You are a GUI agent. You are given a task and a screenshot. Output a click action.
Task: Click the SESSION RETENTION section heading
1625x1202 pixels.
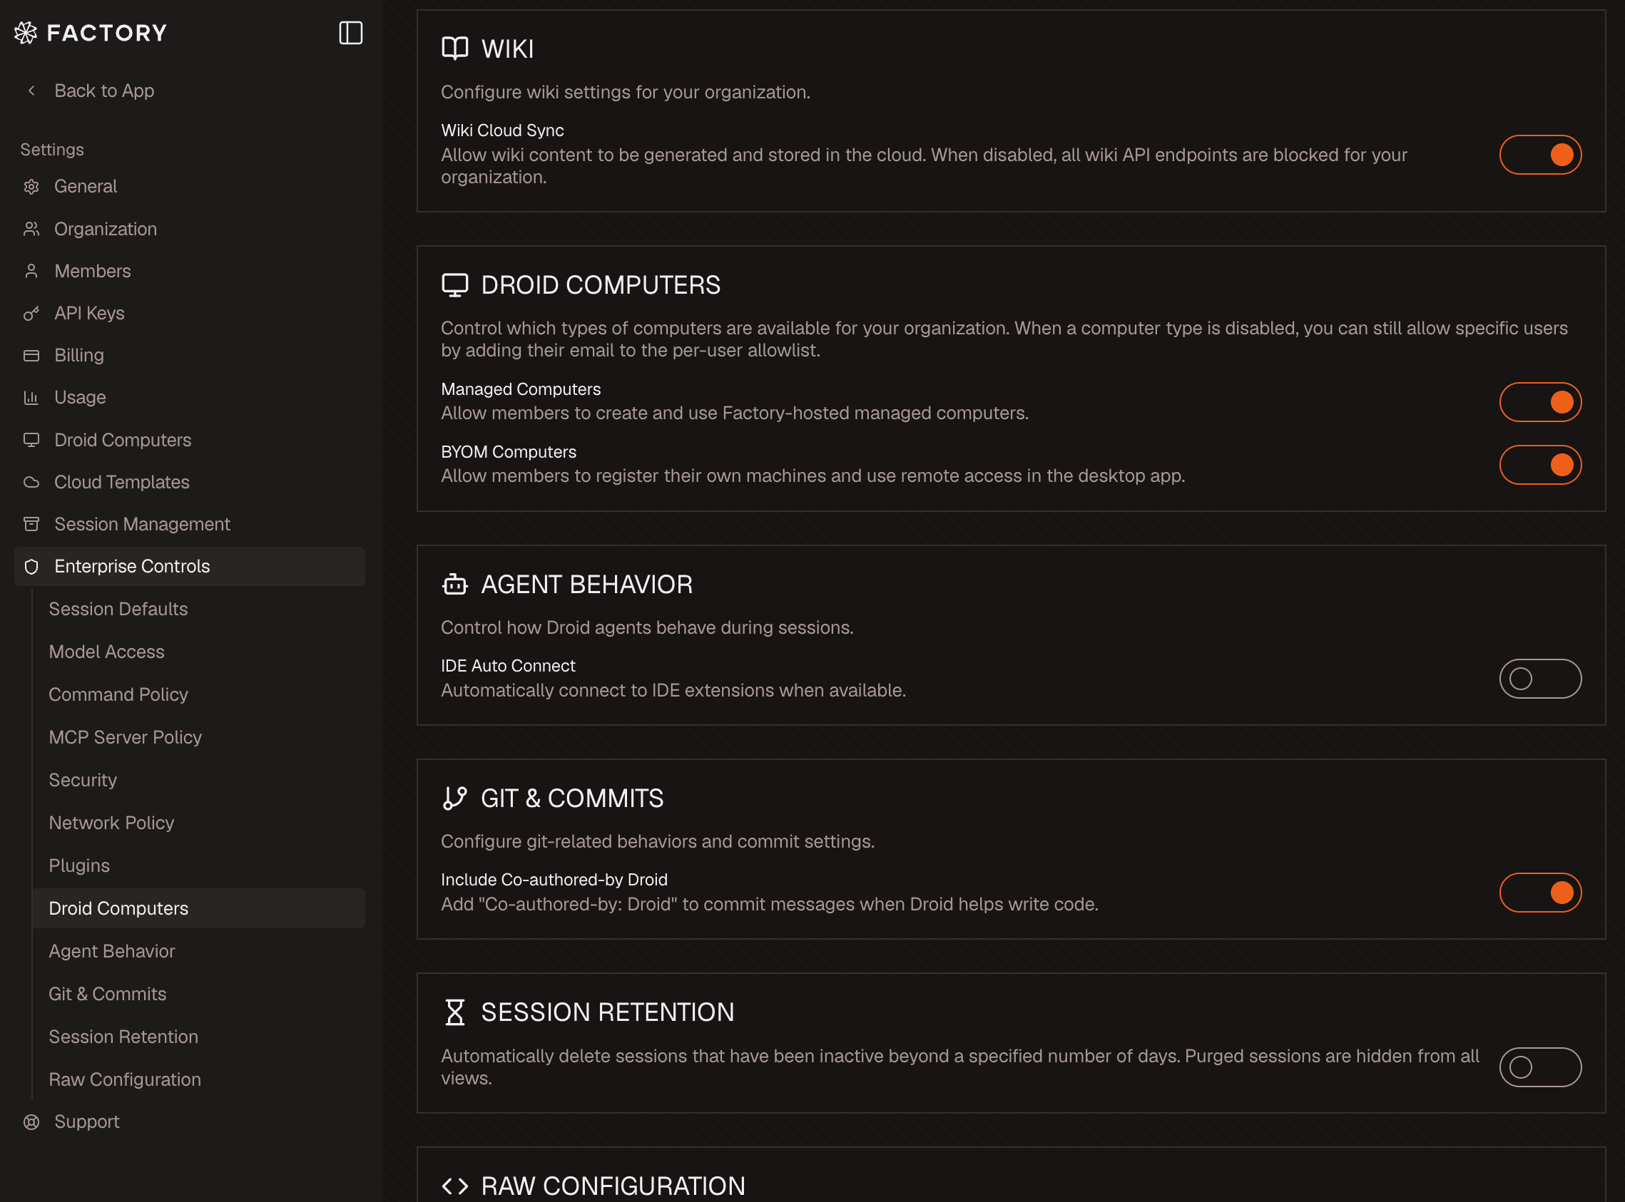(x=608, y=1012)
